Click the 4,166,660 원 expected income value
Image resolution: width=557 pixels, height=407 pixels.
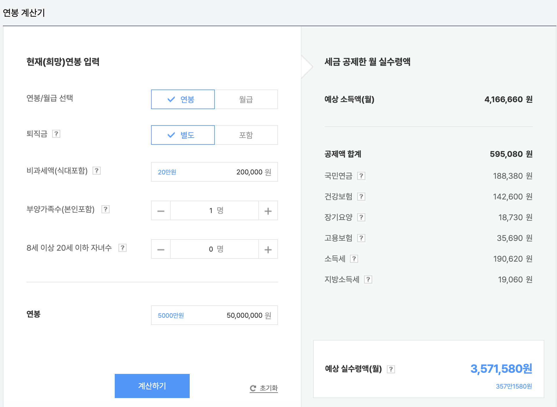(x=509, y=99)
